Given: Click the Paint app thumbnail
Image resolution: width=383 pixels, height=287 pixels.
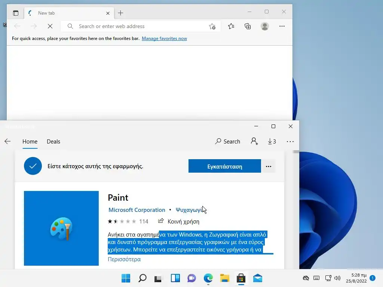Looking at the screenshot, I should [61, 228].
